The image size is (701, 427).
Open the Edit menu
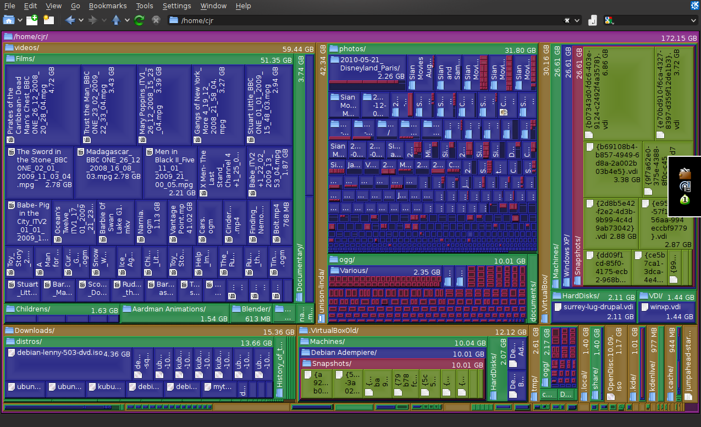click(x=31, y=6)
